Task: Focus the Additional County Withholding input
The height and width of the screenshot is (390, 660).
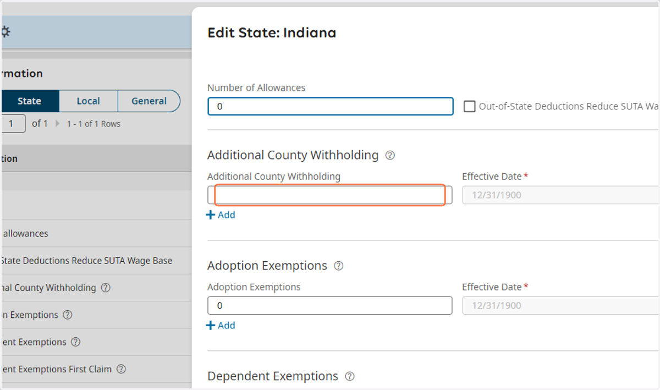Action: pyautogui.click(x=330, y=195)
